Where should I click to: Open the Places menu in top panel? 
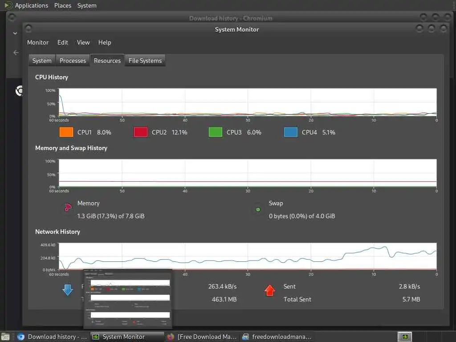[x=63, y=5]
